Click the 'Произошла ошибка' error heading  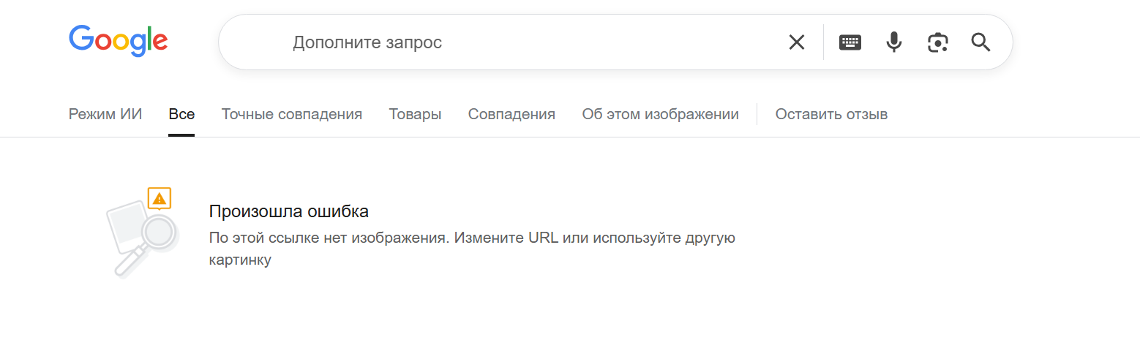click(288, 211)
